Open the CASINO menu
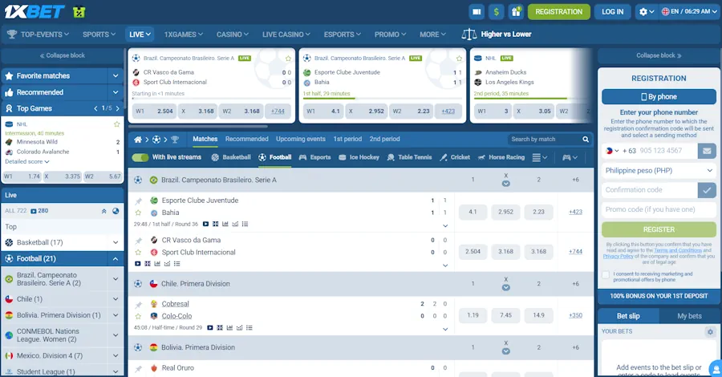Image resolution: width=722 pixels, height=377 pixels. coord(233,34)
